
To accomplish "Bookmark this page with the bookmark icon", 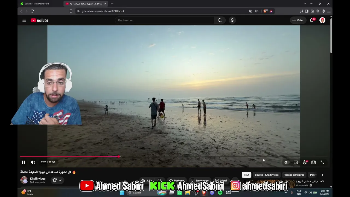I will pyautogui.click(x=71, y=11).
